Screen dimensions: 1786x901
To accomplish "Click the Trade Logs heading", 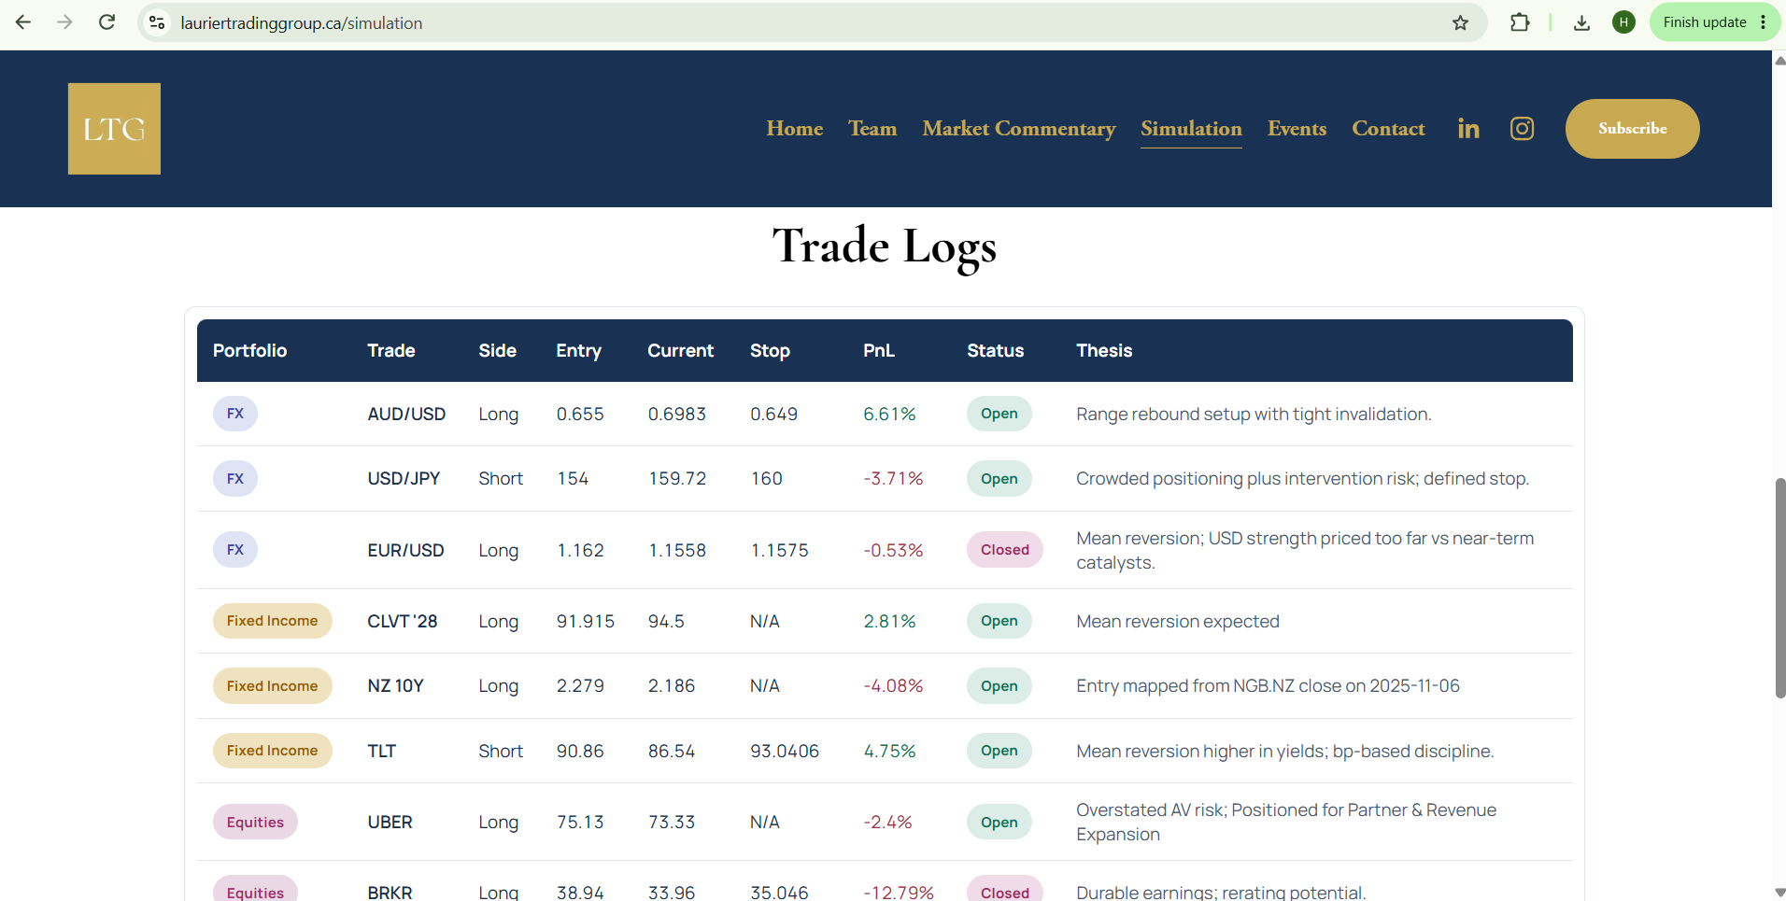I will click(884, 246).
